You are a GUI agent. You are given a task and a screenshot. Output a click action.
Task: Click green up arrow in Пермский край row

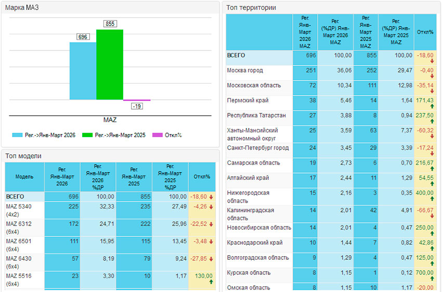(431, 107)
